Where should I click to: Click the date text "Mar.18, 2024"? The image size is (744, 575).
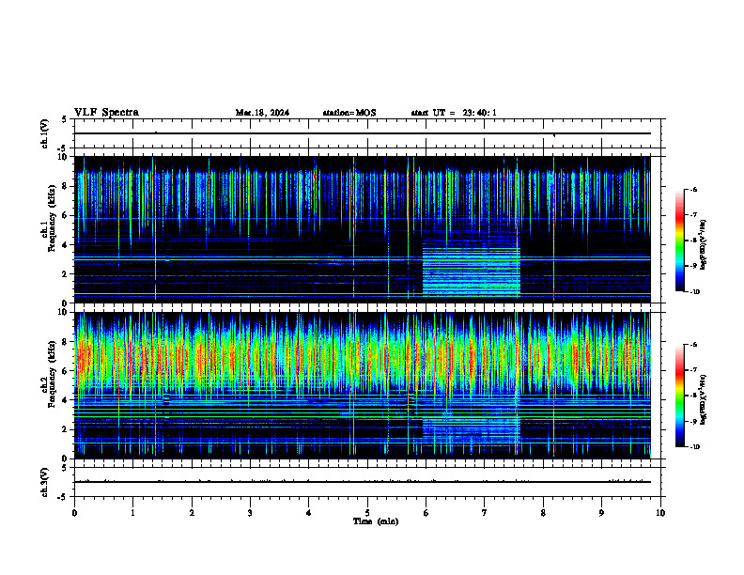coord(262,113)
